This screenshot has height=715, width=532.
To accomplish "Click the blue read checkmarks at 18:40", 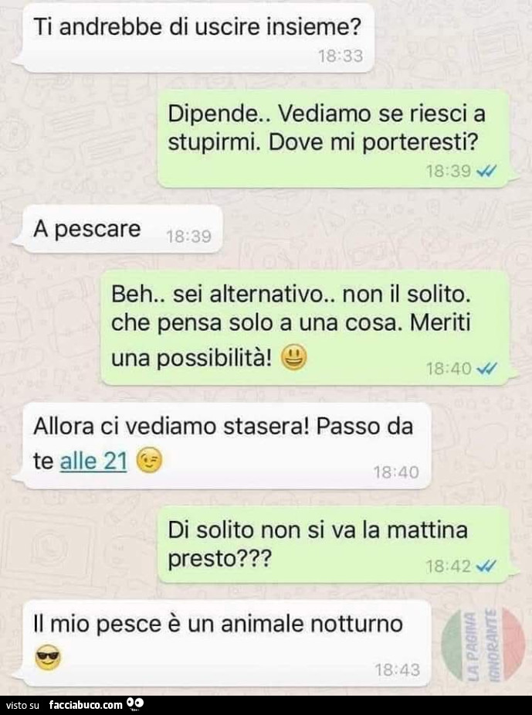I will pos(486,369).
